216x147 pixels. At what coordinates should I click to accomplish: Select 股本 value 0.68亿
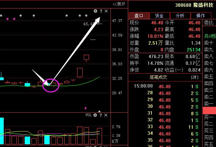point(193,56)
